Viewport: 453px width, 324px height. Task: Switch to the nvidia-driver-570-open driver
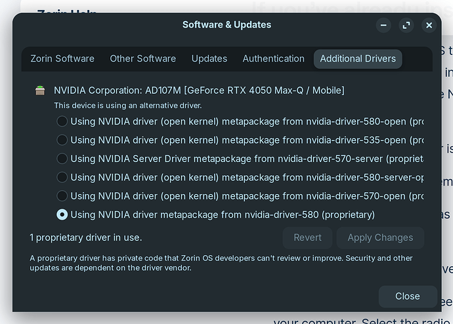[62, 195]
